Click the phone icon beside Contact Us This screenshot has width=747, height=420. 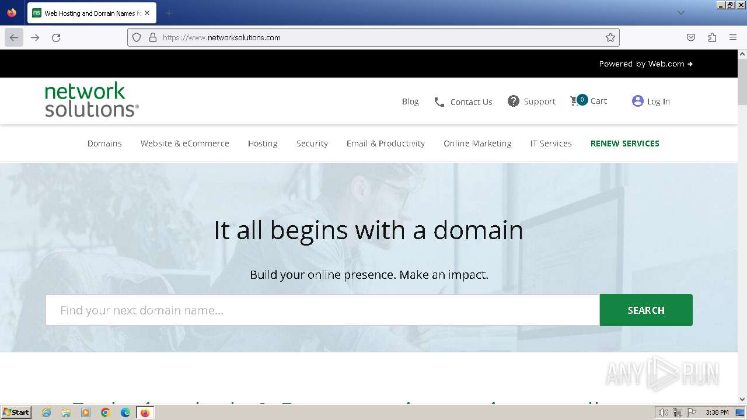tap(439, 102)
